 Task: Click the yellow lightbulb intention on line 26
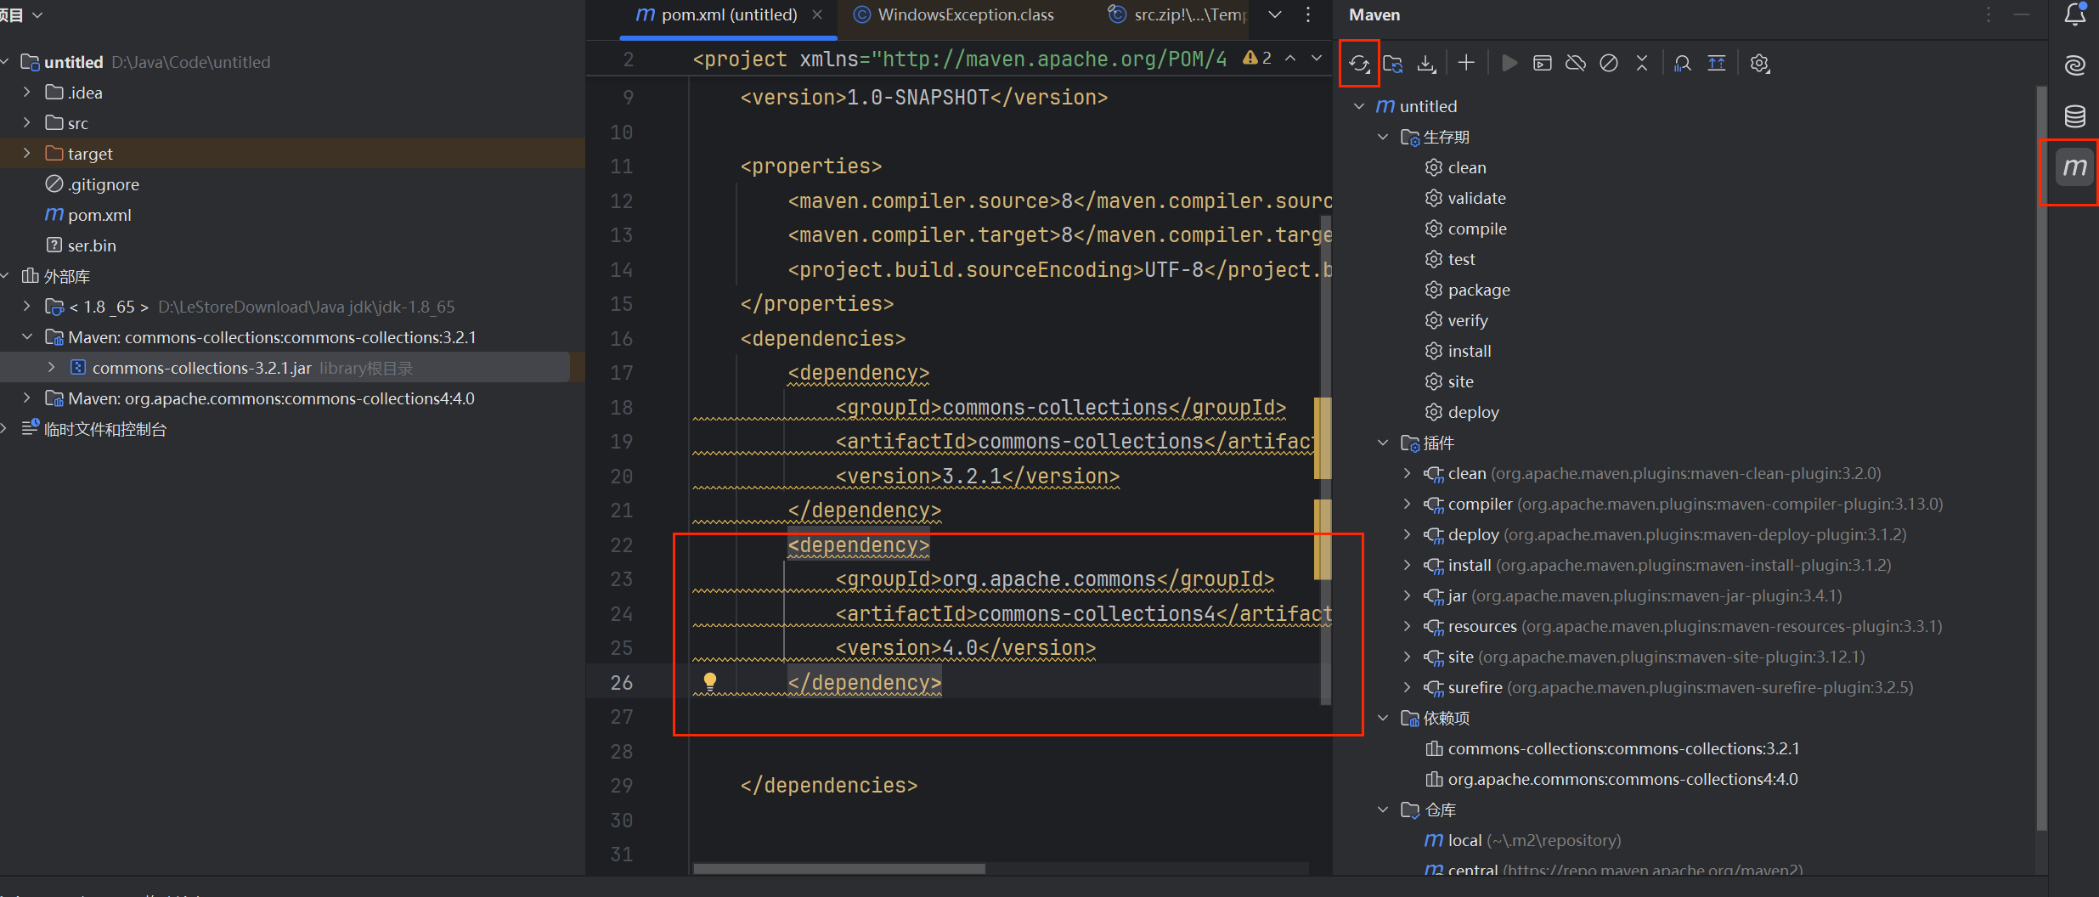(710, 680)
